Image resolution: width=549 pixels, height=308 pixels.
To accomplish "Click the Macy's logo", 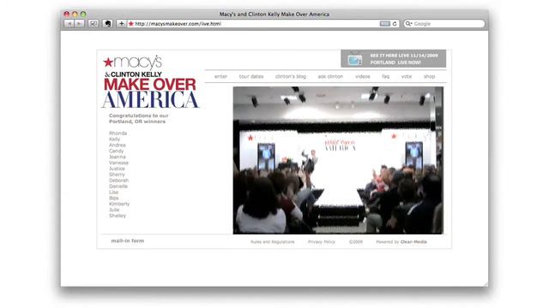I will point(133,62).
